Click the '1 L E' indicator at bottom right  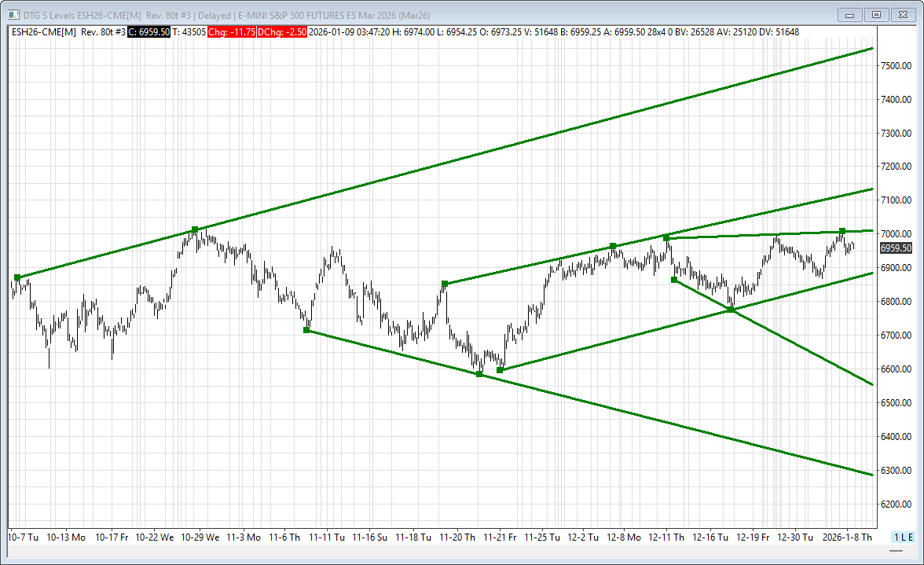[x=903, y=537]
